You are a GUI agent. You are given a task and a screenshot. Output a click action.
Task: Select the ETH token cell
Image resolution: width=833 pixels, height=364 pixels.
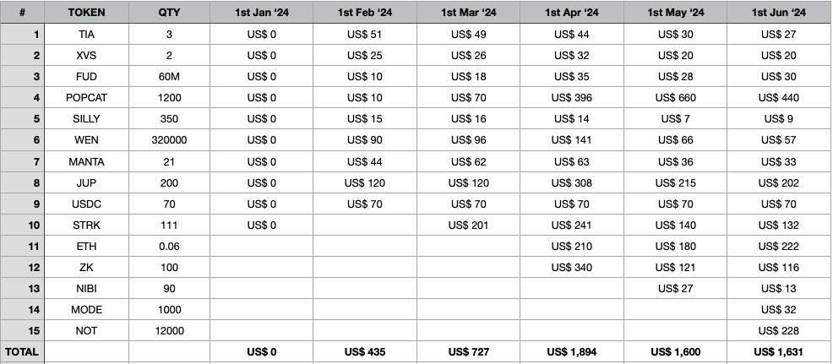(x=86, y=246)
